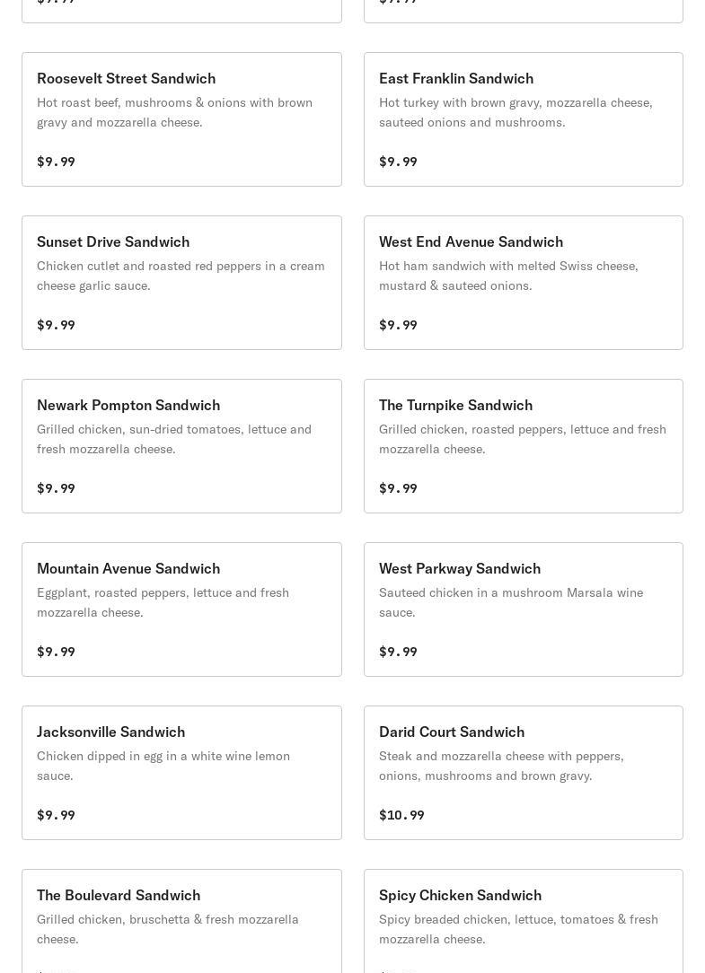Click the Jacksonville Sandwich $9.99 price
The image size is (705, 973).
tap(56, 815)
